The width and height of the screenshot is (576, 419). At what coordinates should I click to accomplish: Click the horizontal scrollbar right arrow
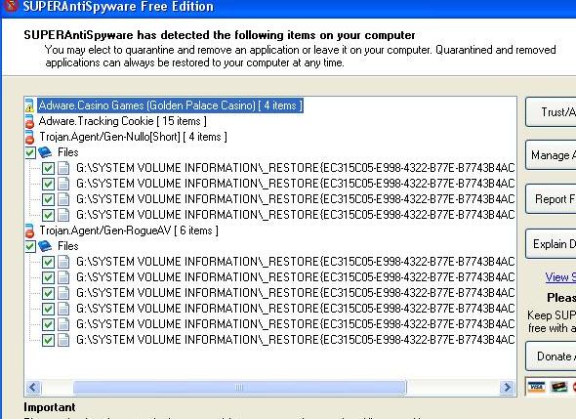click(x=508, y=387)
